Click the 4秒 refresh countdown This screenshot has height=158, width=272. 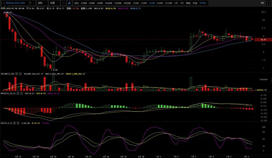tap(262, 3)
